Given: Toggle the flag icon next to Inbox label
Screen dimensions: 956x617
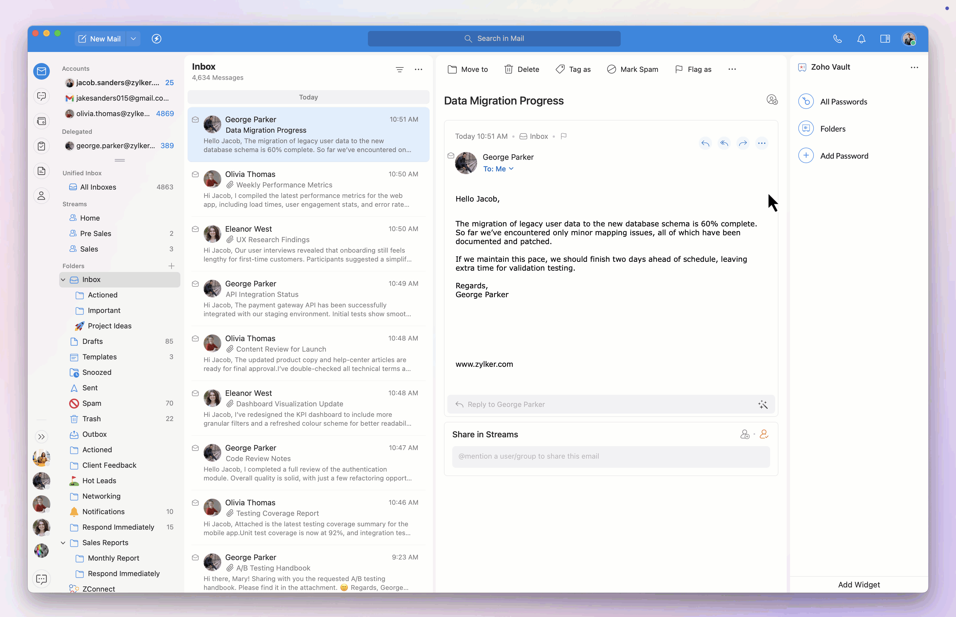Looking at the screenshot, I should 563,136.
